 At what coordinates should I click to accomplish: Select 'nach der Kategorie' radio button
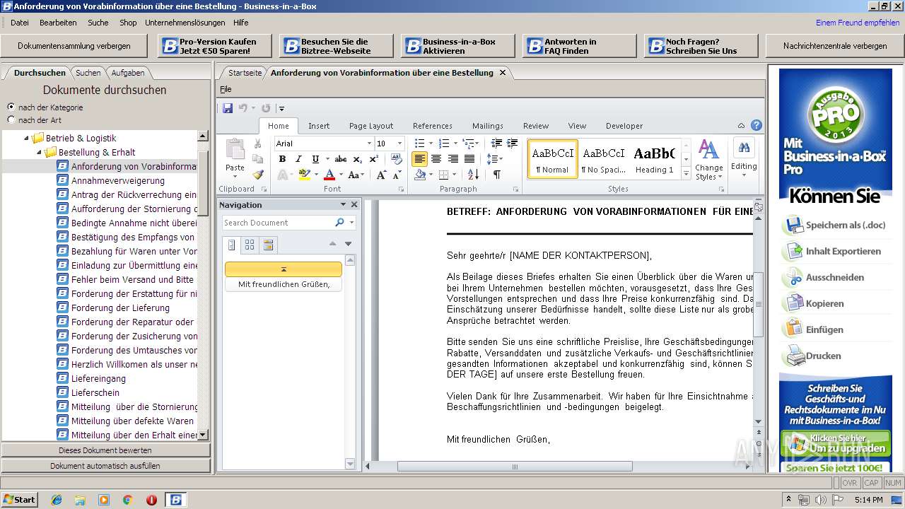click(11, 107)
